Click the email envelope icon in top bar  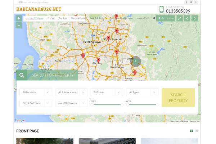click(x=21, y=3)
